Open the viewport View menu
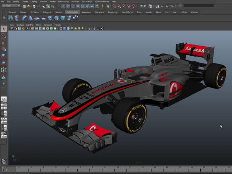The height and width of the screenshot is (174, 232). pos(12,25)
